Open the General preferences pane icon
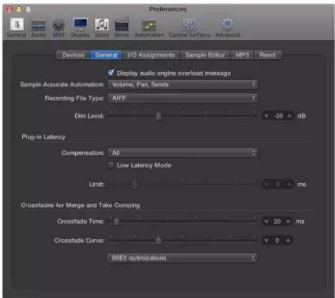 click(x=17, y=24)
